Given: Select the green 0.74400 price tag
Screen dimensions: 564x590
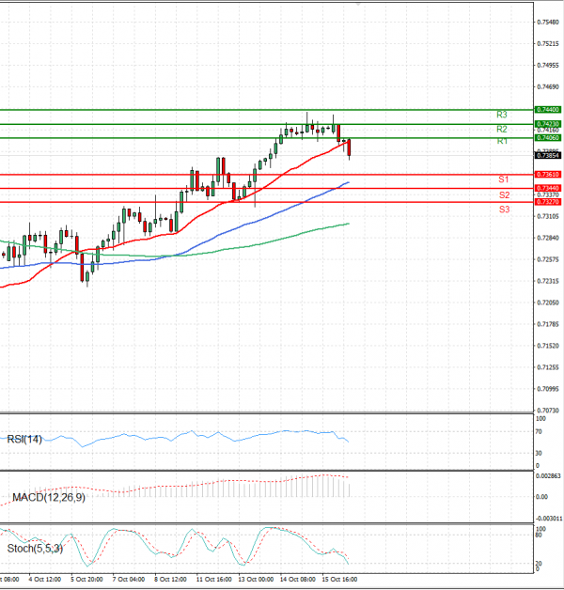Looking at the screenshot, I should pos(548,110).
